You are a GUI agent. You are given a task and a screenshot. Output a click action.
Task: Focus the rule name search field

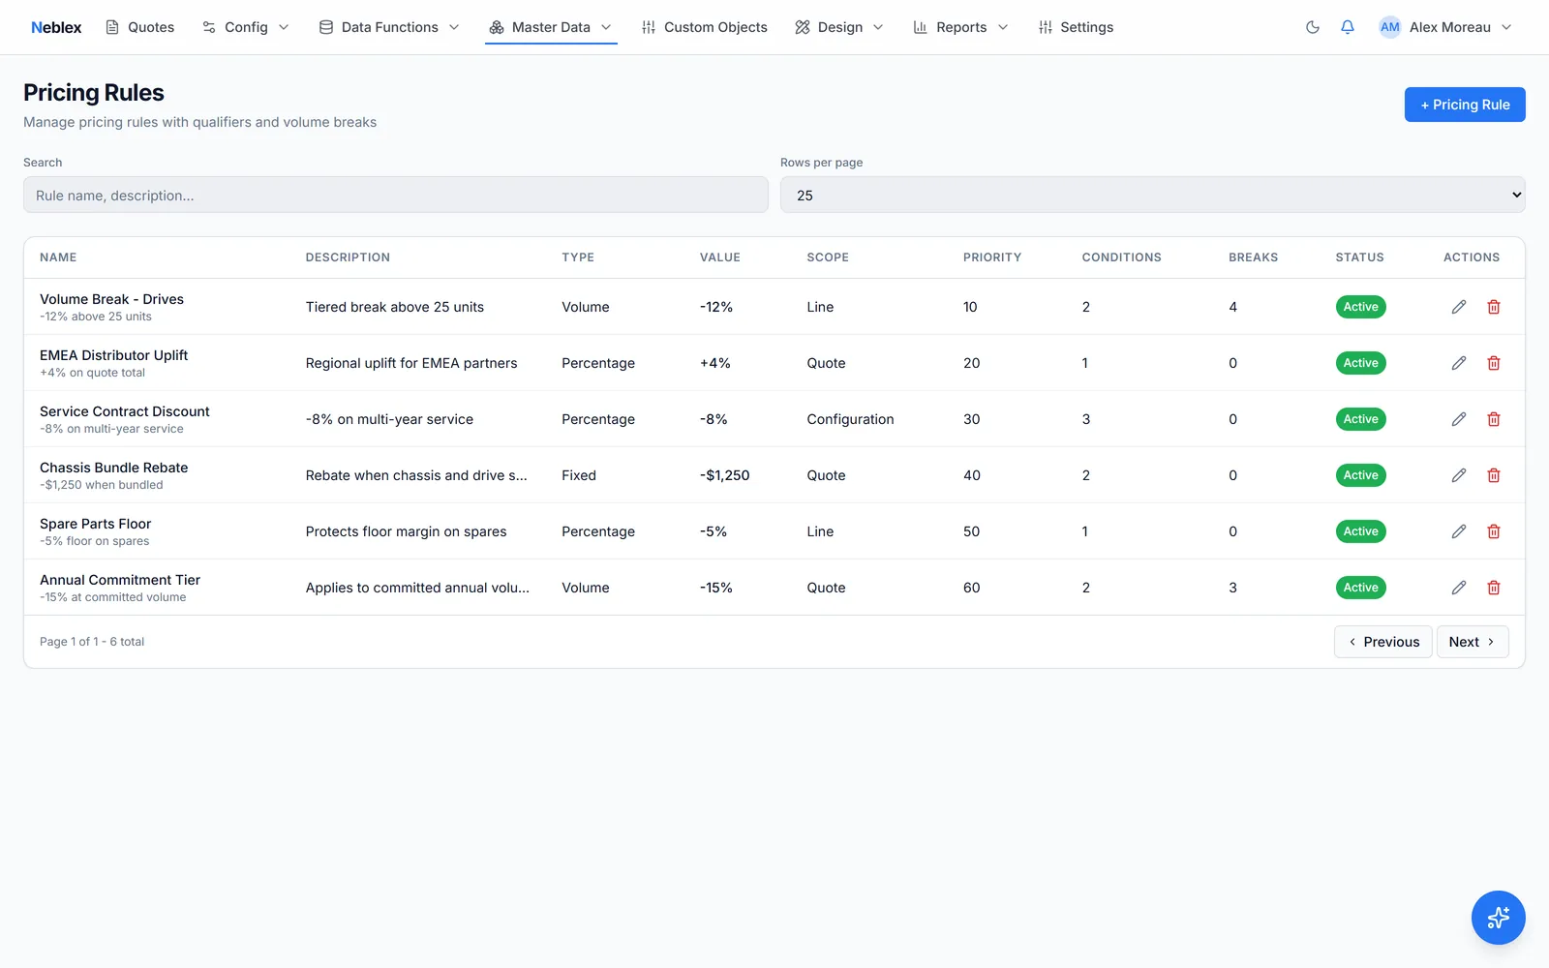click(x=396, y=195)
